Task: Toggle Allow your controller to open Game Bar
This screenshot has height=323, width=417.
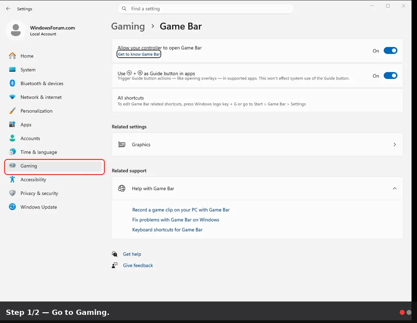Action: 390,51
